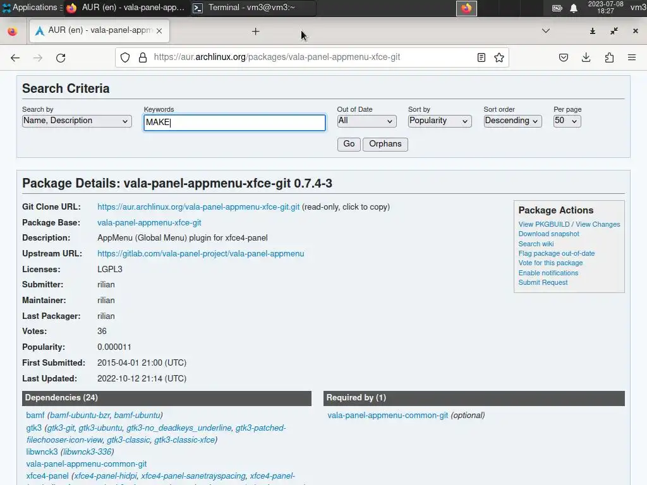Click the Firefox View icon

(13, 32)
